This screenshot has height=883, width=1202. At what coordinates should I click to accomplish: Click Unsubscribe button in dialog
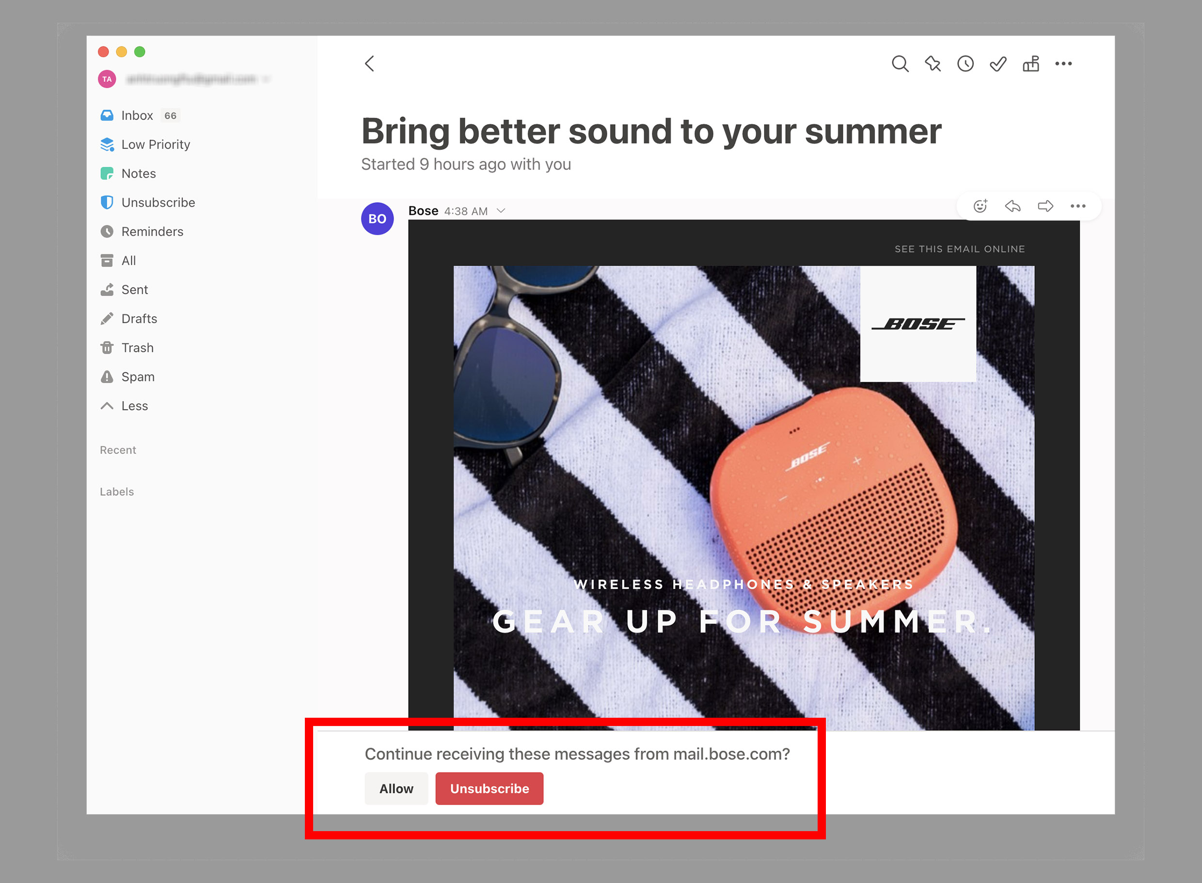pos(489,788)
